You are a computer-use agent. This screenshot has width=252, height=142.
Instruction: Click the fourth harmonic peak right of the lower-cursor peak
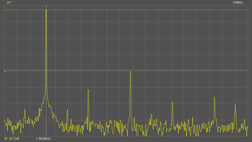point(172,103)
